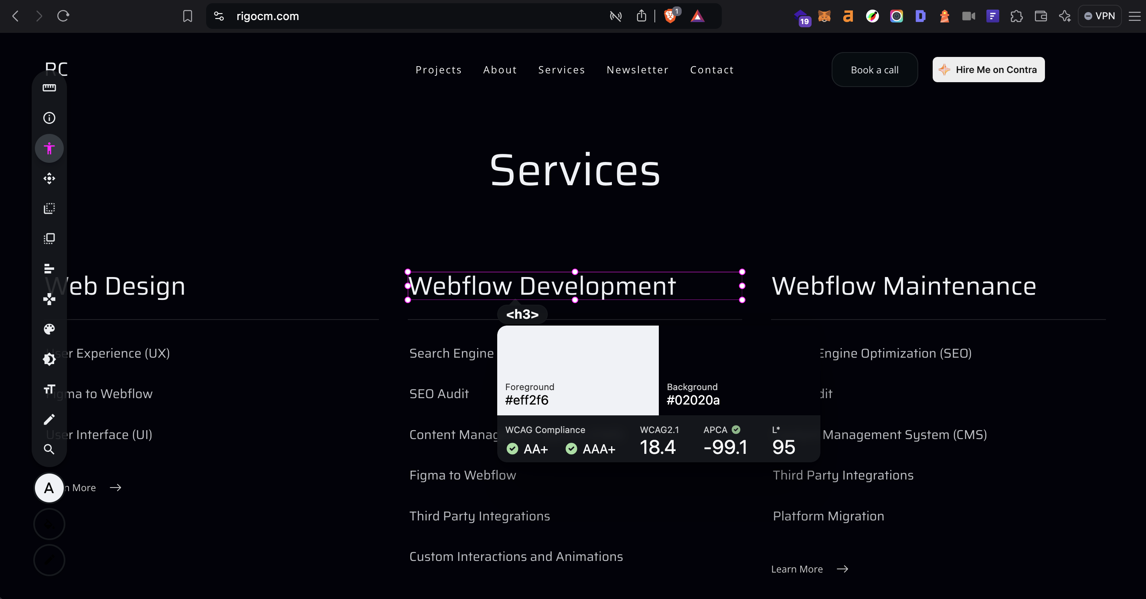Open the Services nav menu item
The height and width of the screenshot is (599, 1146).
(561, 70)
